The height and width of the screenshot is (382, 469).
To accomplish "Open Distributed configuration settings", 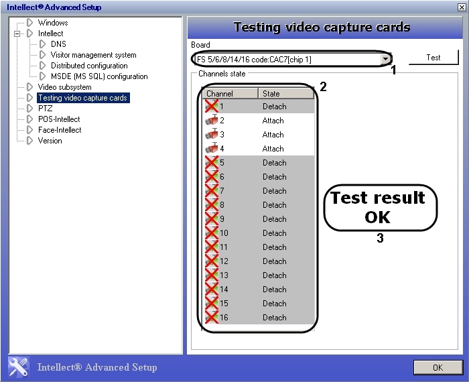I will click(89, 66).
